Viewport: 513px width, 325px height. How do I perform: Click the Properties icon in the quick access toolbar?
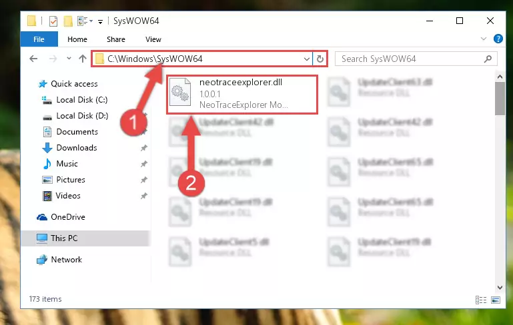pyautogui.click(x=53, y=21)
